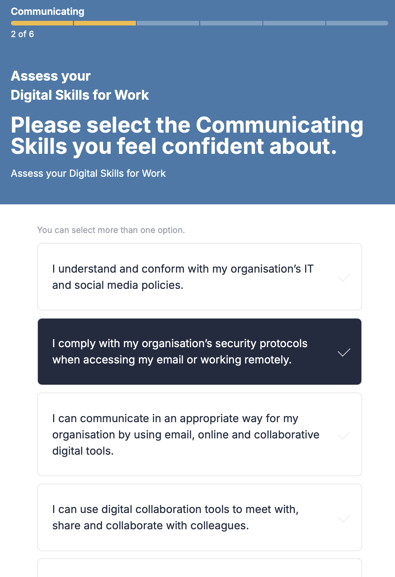Click the checkmark on the digital collaboration tools option

[x=344, y=518]
